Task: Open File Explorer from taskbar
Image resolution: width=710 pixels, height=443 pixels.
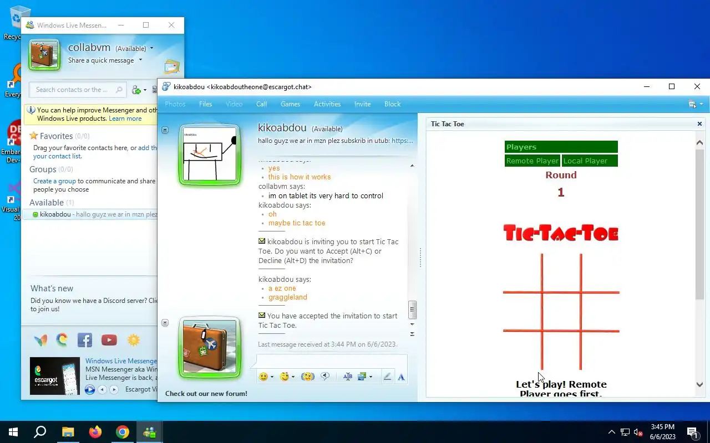Action: (x=68, y=432)
